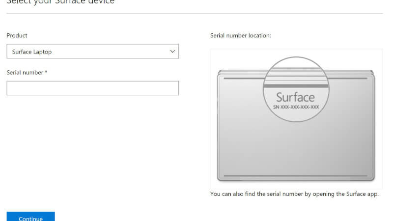The height and width of the screenshot is (221, 393).
Task: Click the 'Surface' logo text in the illustration
Action: coord(295,96)
